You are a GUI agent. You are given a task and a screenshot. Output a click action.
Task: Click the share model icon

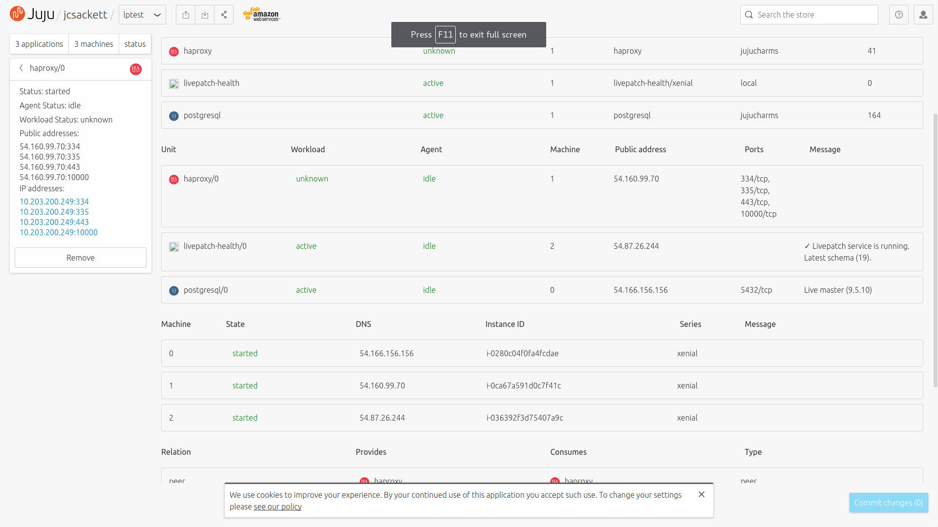pyautogui.click(x=224, y=15)
